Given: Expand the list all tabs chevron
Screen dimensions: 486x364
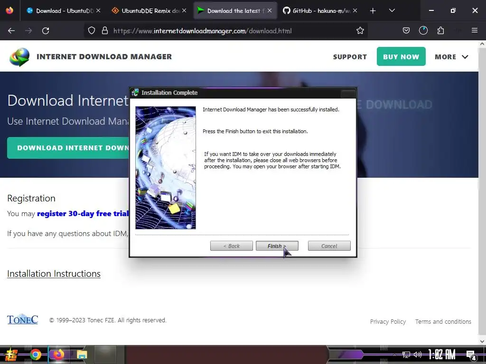Looking at the screenshot, I should click(x=392, y=10).
